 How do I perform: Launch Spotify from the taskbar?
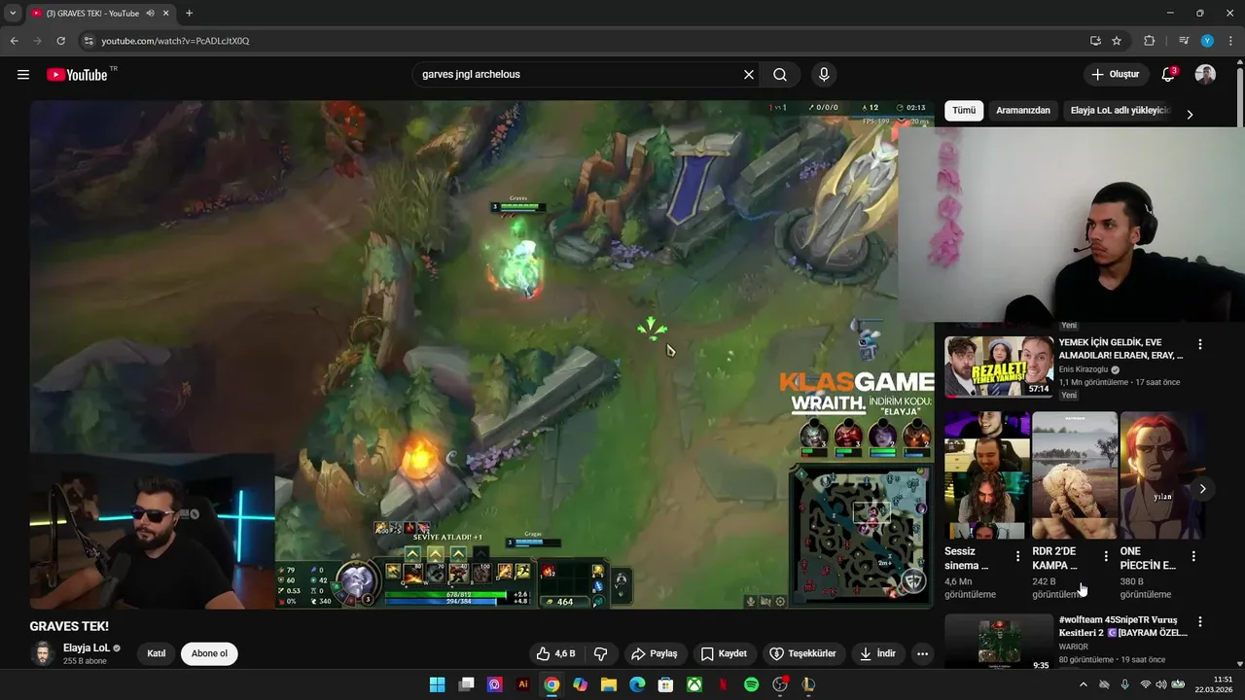751,684
